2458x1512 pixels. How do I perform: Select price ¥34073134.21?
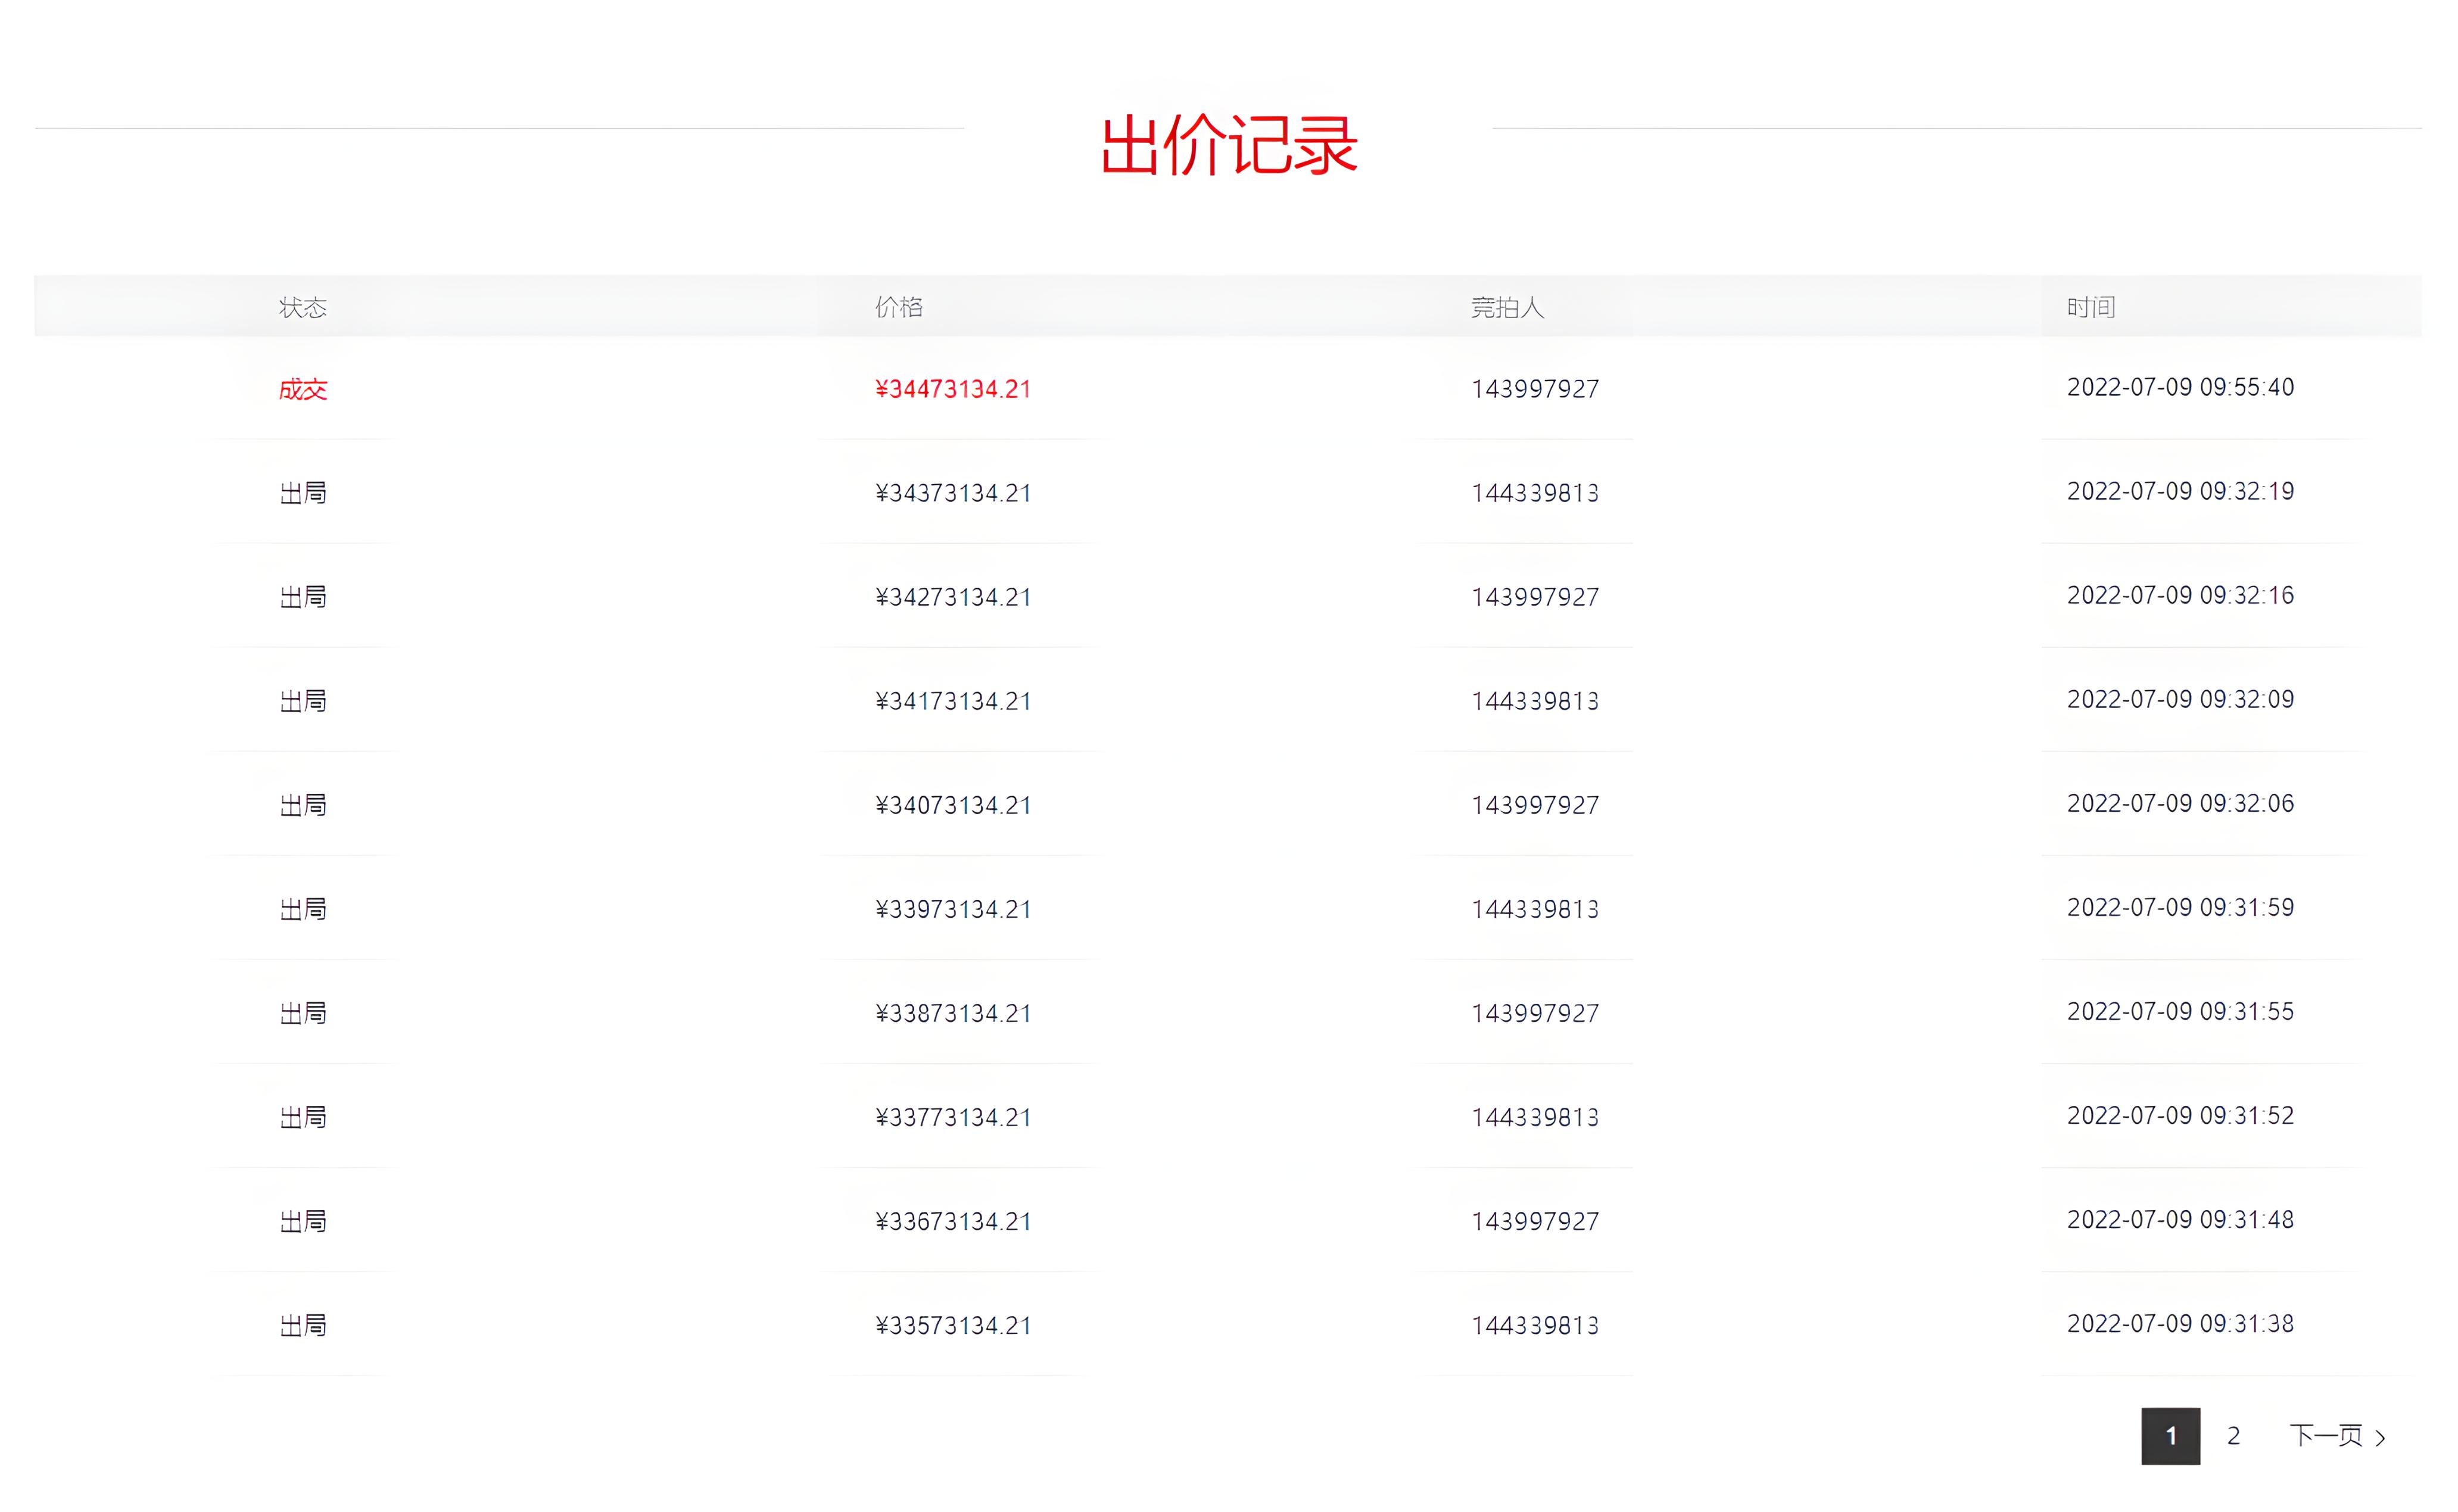[953, 805]
